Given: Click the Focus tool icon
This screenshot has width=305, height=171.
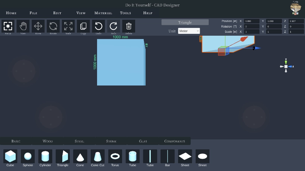Looking at the screenshot, I should (8, 26).
